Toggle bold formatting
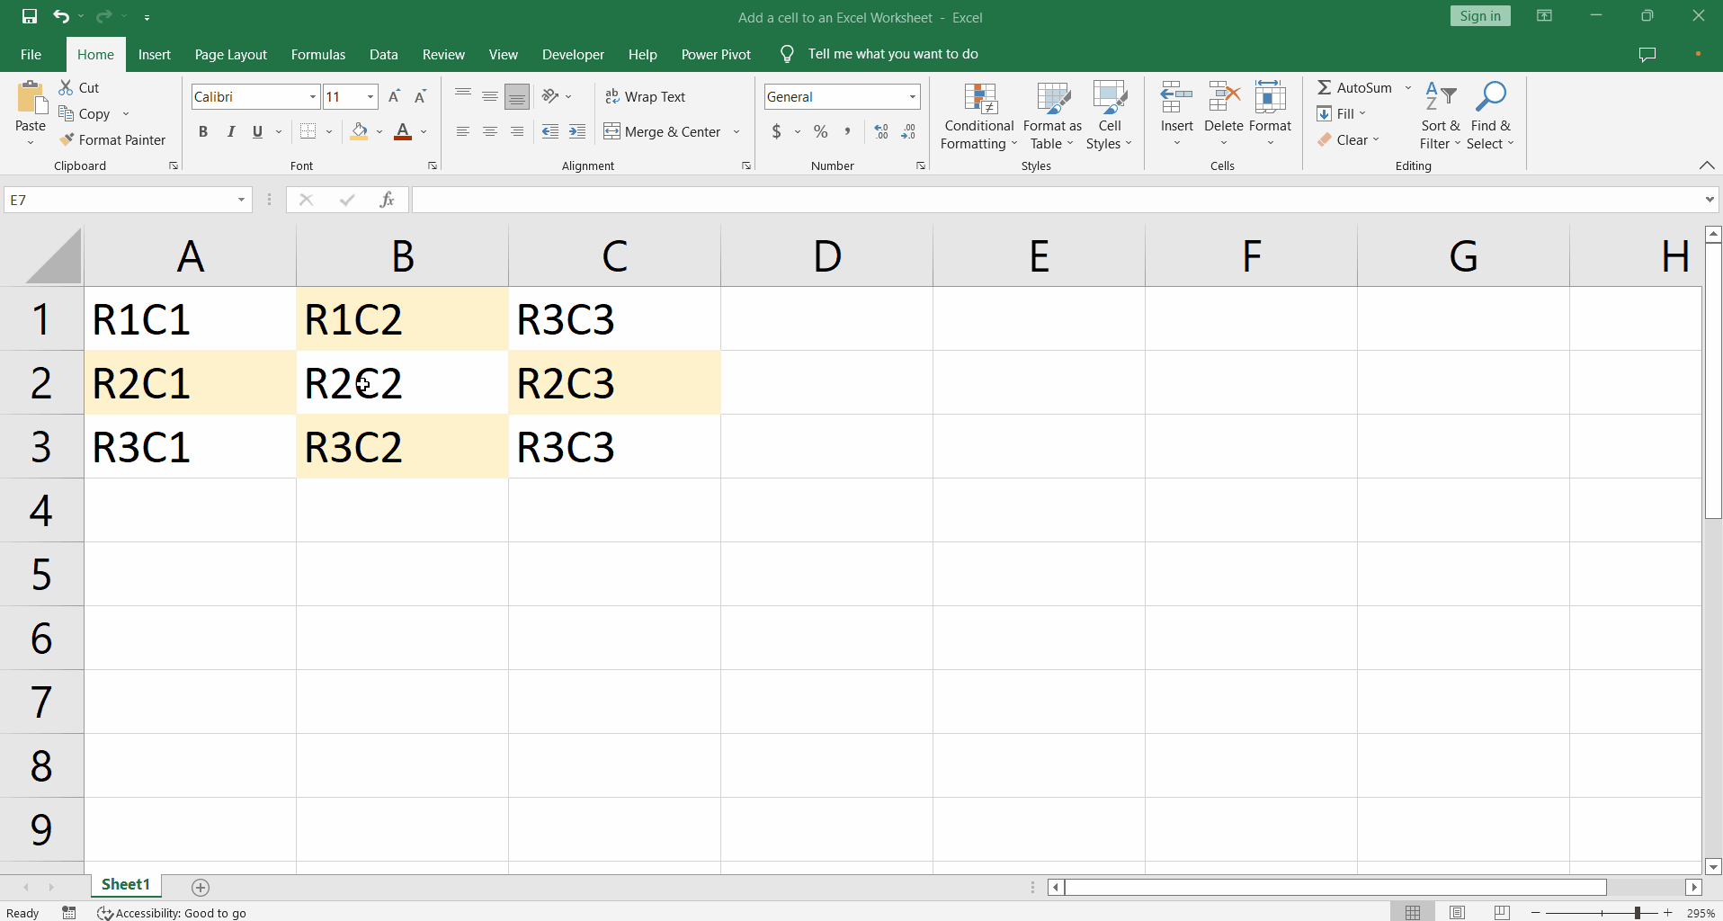Image resolution: width=1723 pixels, height=921 pixels. pos(202,131)
